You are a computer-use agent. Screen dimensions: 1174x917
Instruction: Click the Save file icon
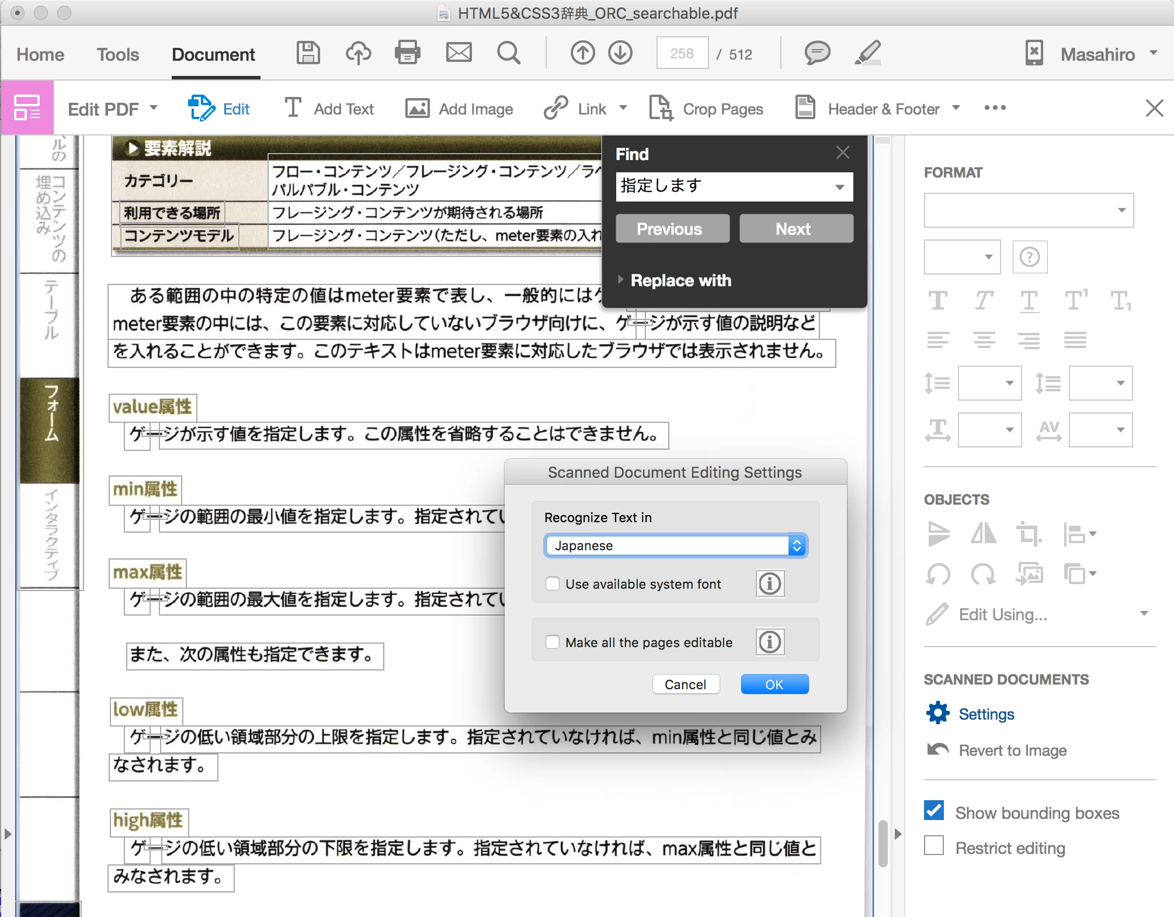308,53
